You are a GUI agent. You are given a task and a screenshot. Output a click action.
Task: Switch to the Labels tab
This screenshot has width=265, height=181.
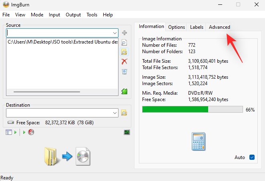197,27
